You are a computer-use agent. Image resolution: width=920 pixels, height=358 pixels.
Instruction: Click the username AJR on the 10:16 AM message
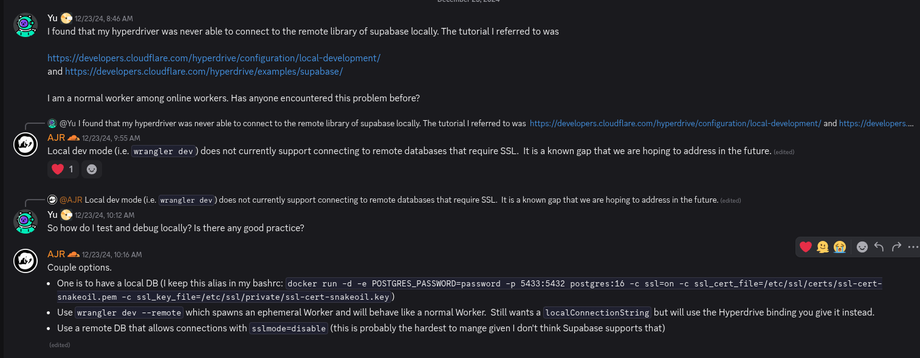56,254
